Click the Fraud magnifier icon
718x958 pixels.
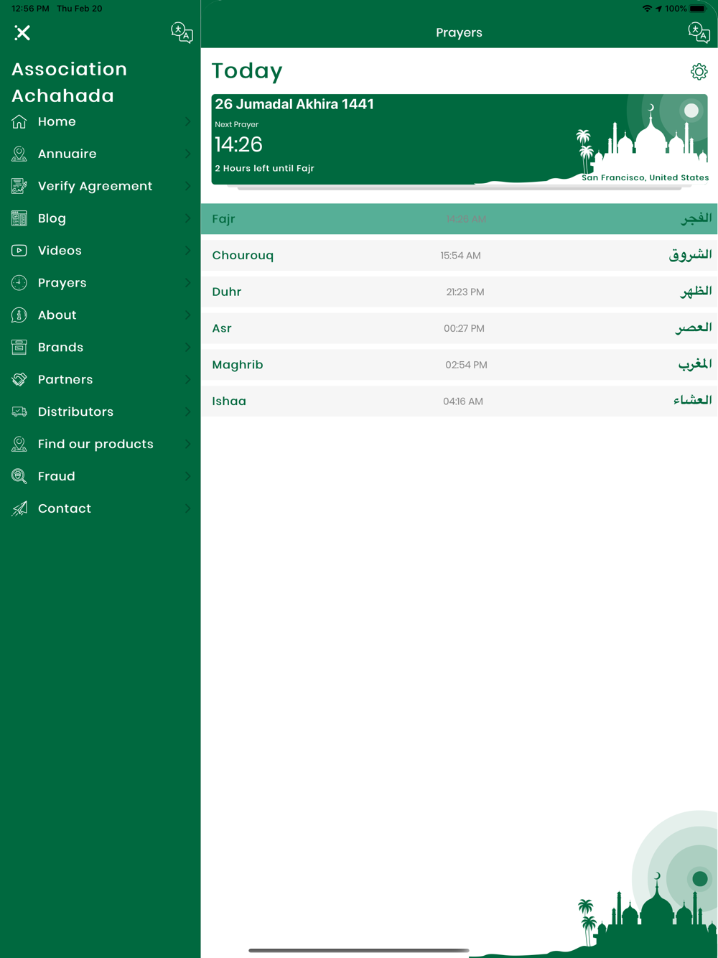[19, 476]
